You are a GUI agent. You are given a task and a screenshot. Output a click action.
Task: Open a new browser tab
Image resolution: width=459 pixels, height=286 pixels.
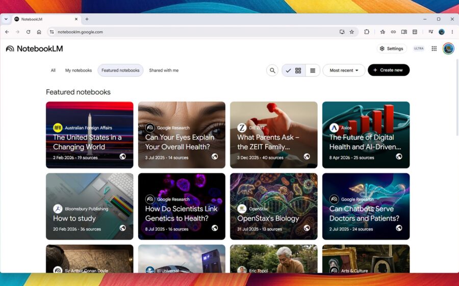[x=87, y=19]
